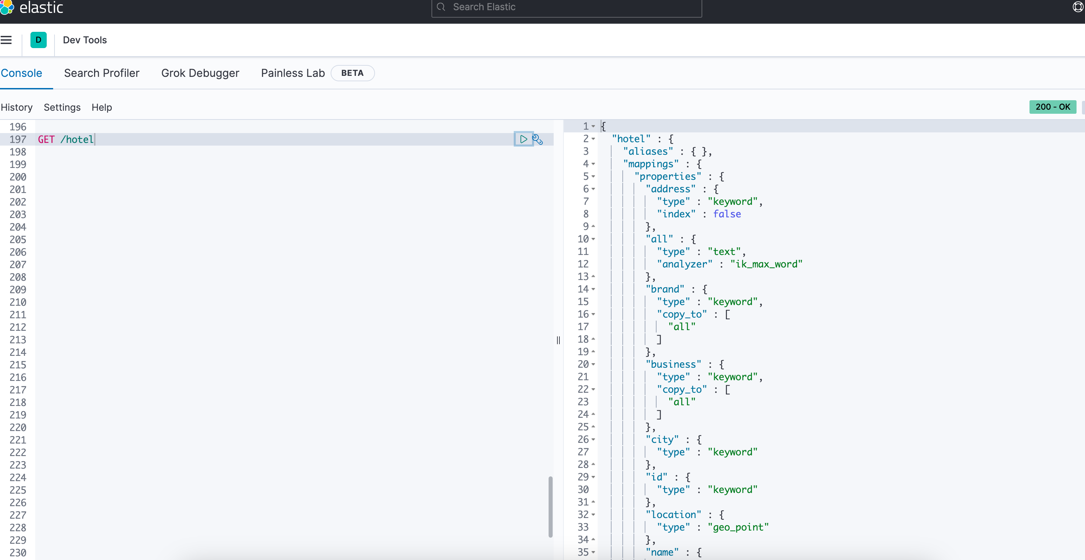Collapse the "location" fold on line 32
The width and height of the screenshot is (1085, 560).
(593, 515)
